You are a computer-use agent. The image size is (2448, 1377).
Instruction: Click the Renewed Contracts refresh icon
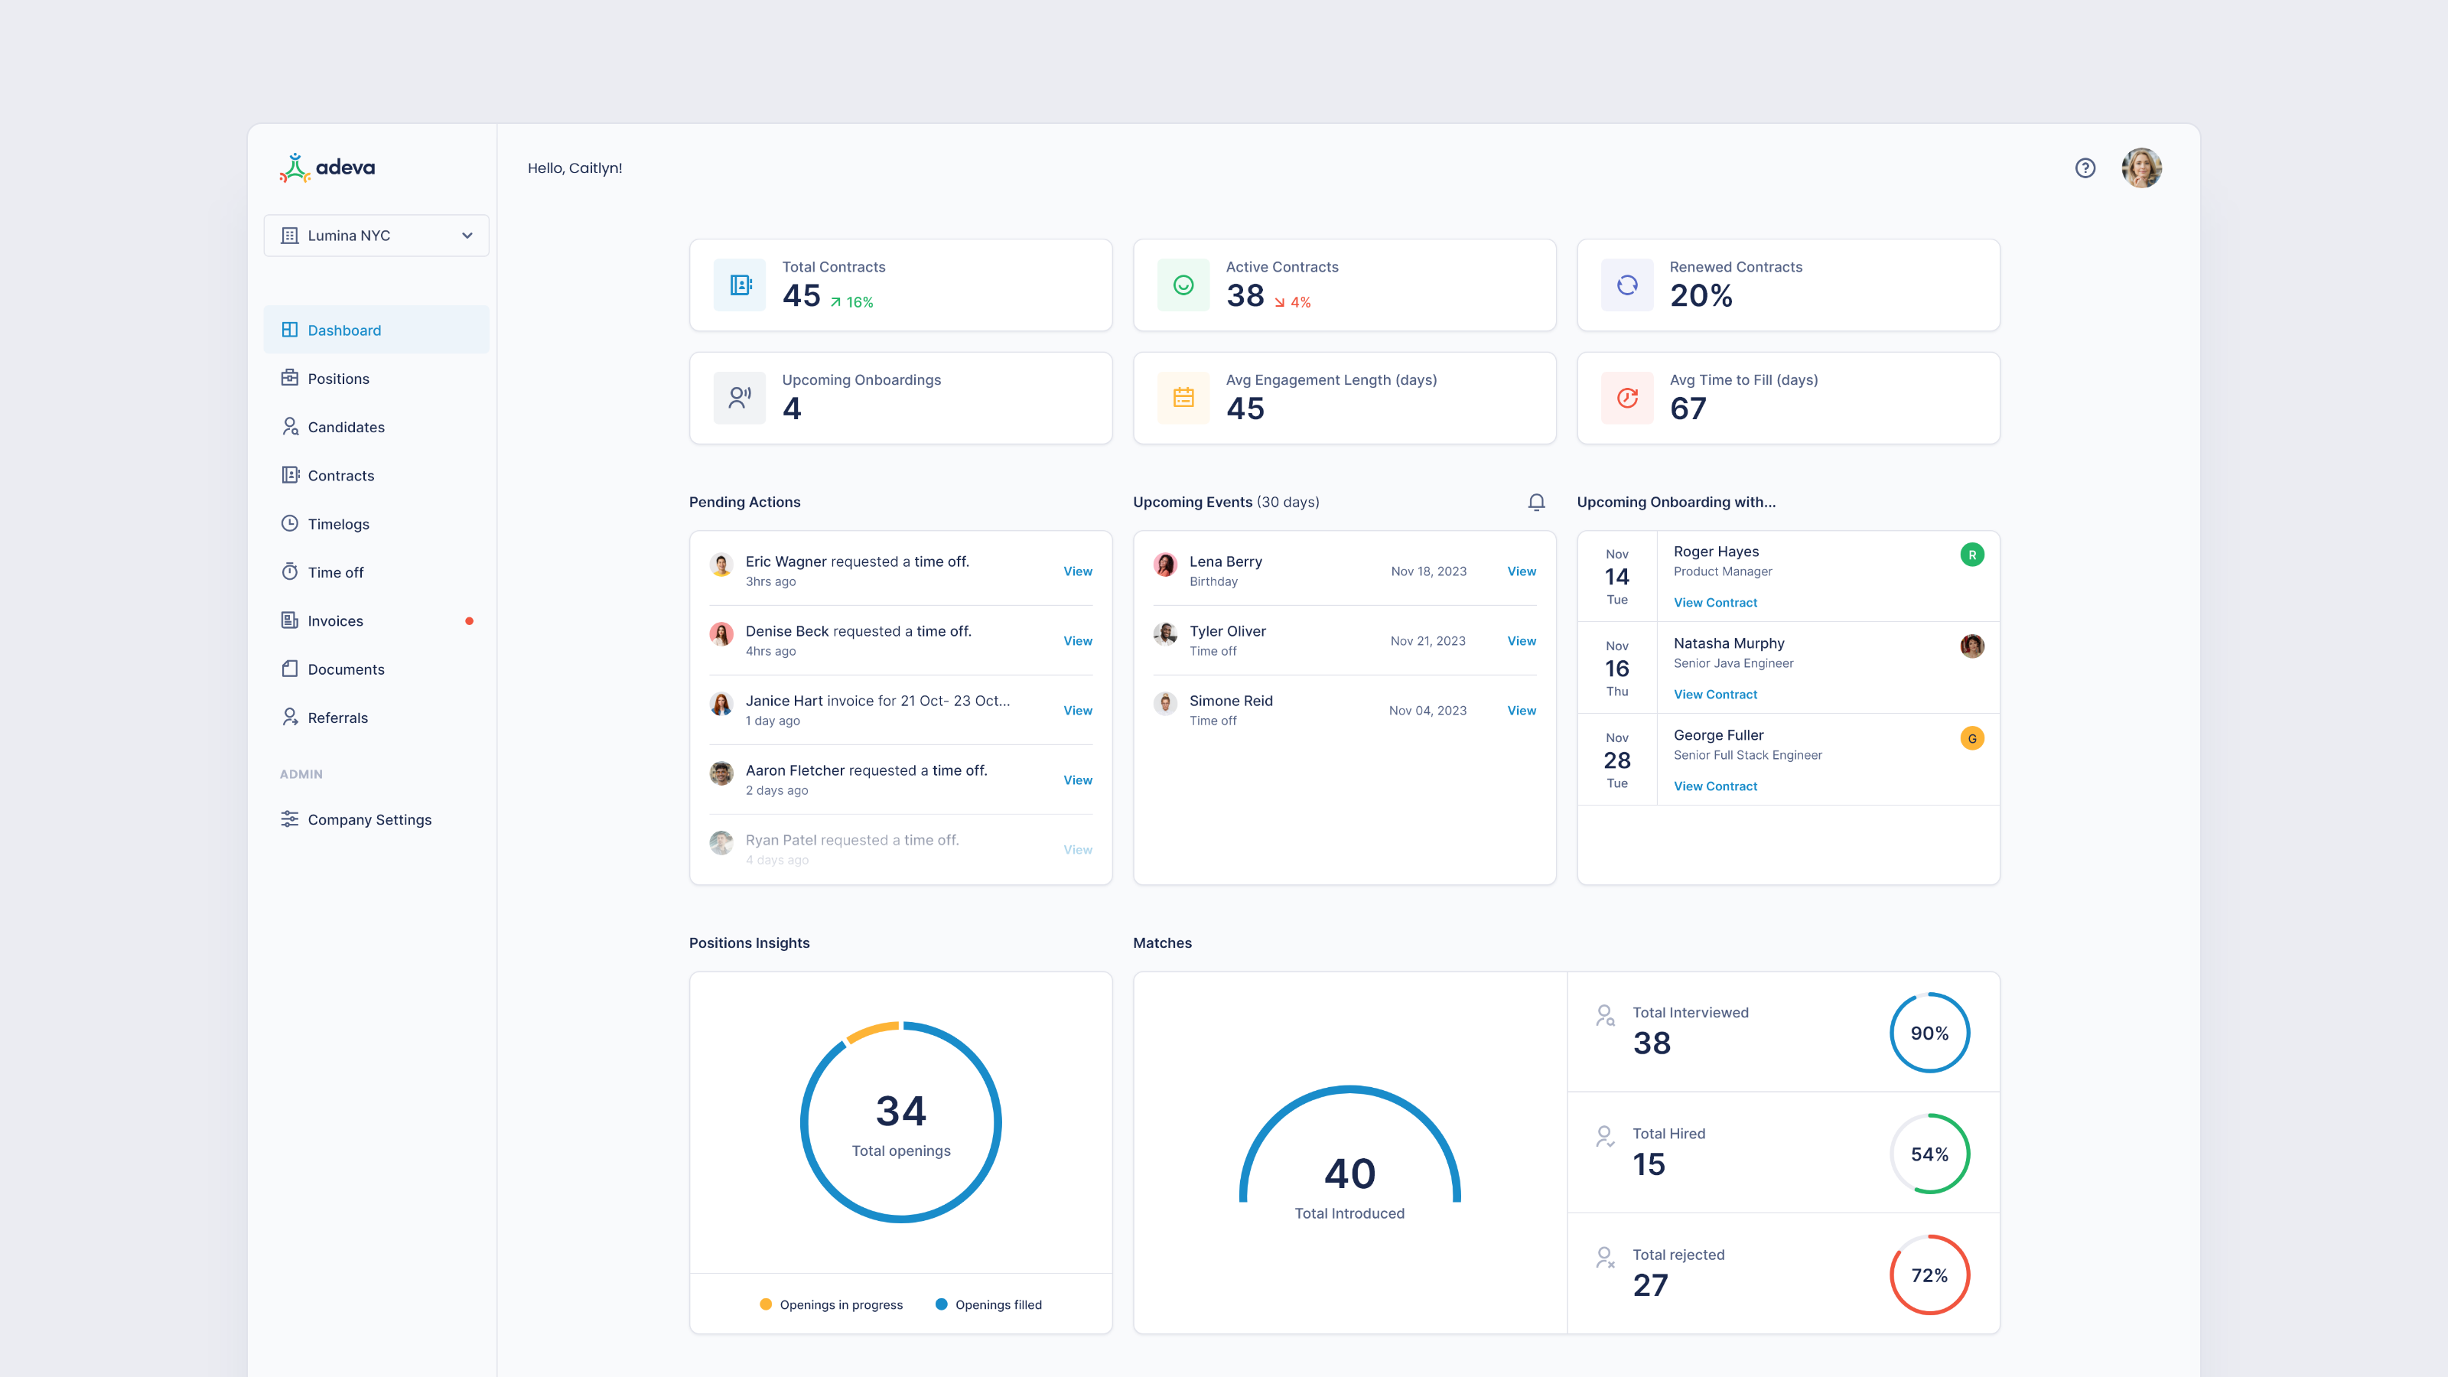point(1627,285)
